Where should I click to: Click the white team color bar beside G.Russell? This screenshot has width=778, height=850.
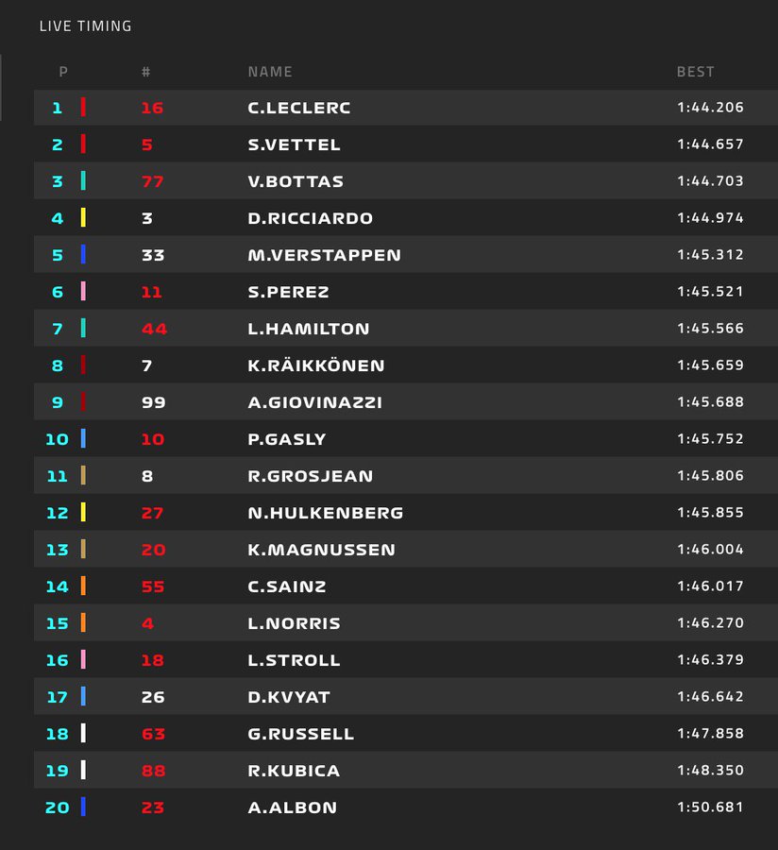[83, 734]
